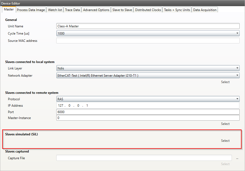
Task: Click the Master-Instance input field
Action: click(148, 118)
